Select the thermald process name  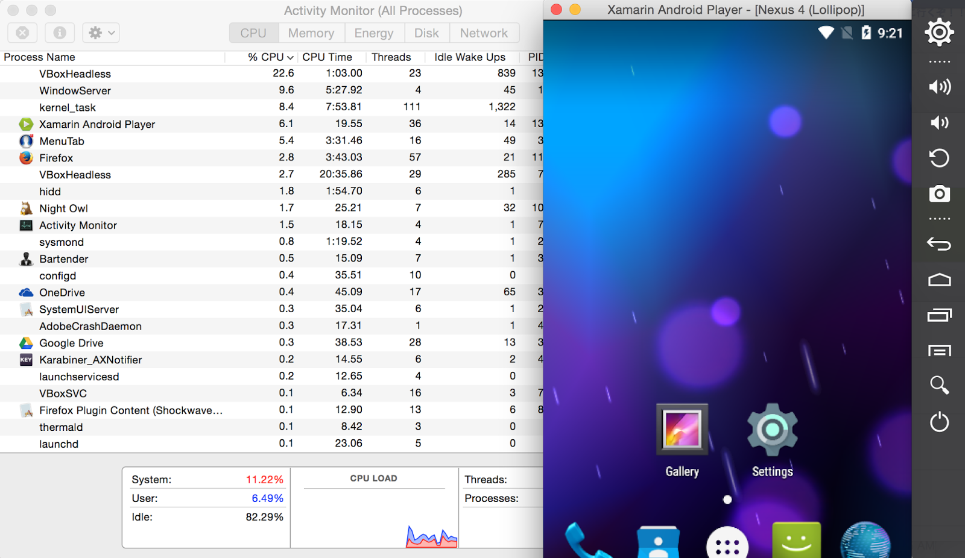pyautogui.click(x=61, y=427)
